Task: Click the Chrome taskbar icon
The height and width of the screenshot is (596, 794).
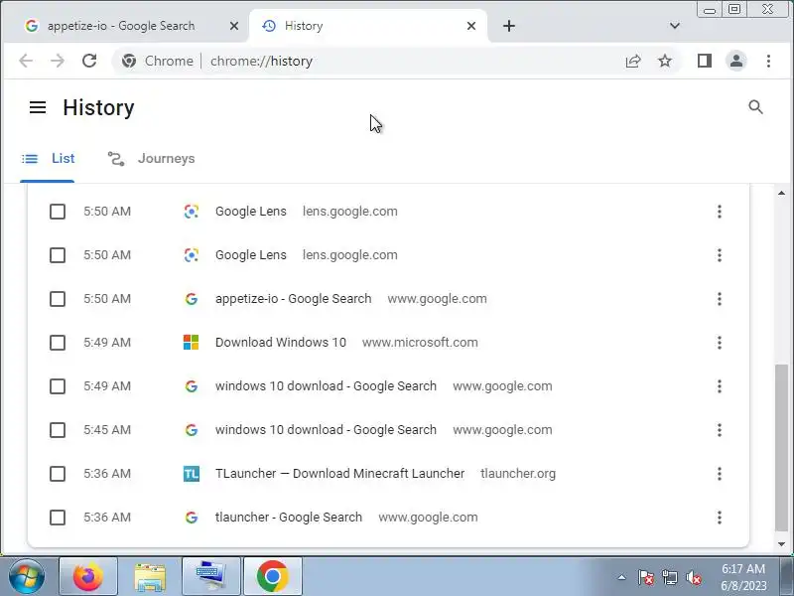Action: [x=272, y=577]
